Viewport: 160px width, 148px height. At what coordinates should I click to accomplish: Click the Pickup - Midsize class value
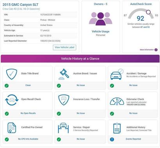[48, 20]
